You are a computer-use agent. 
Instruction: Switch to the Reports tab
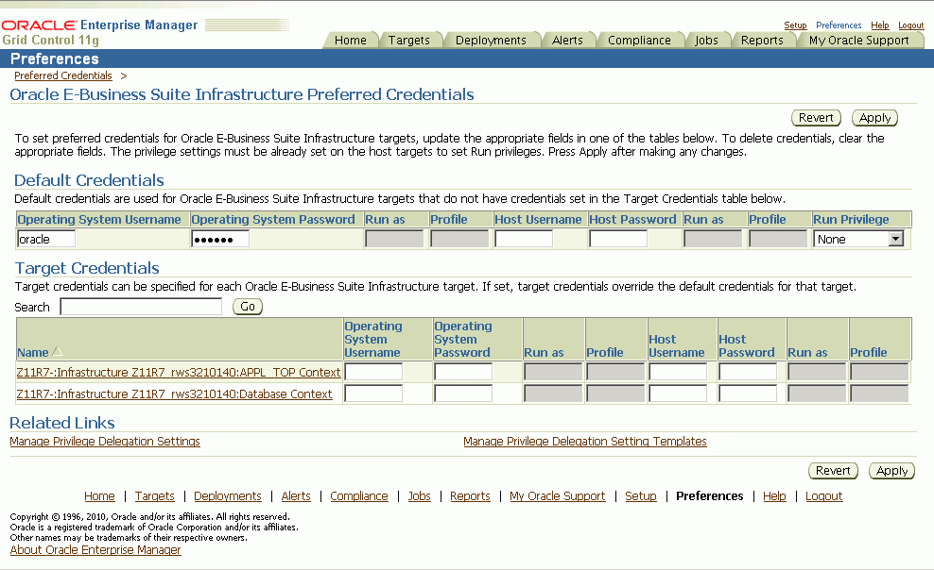coord(762,40)
